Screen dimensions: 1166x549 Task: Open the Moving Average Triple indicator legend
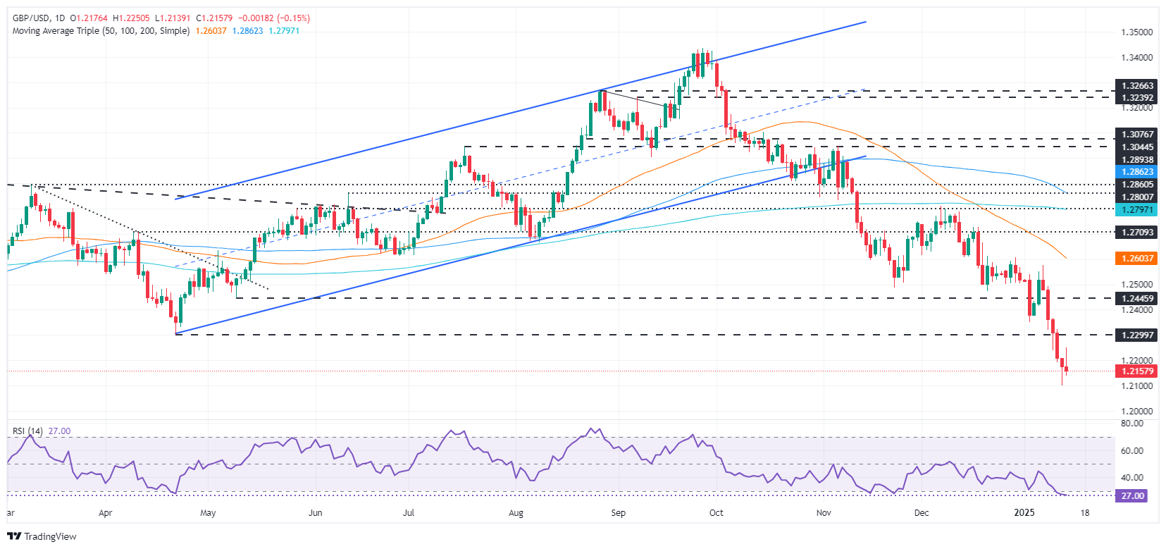[101, 31]
